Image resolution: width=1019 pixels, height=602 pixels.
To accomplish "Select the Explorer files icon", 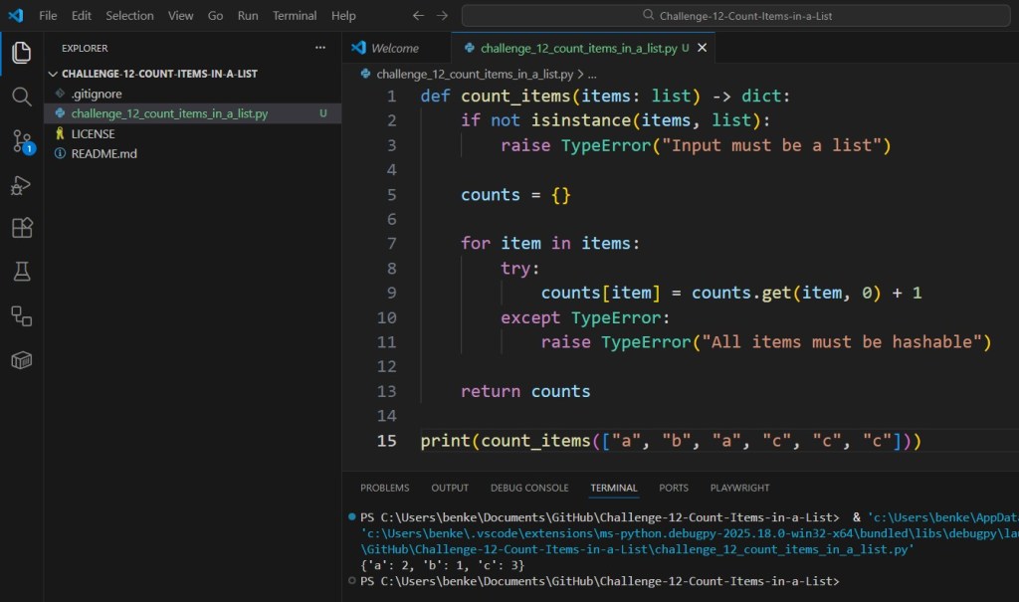I will click(x=21, y=55).
